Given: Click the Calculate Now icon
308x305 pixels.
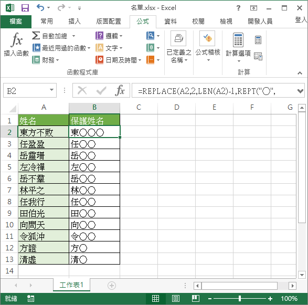Looking at the screenshot, I should point(258,40).
